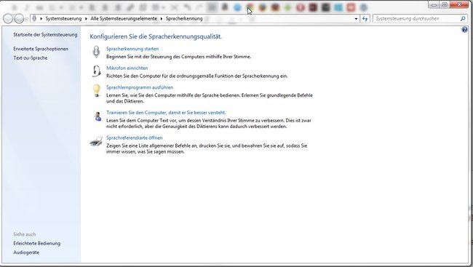The width and height of the screenshot is (473, 267).
Task: Open Spracherkennung starten
Action: tap(132, 49)
